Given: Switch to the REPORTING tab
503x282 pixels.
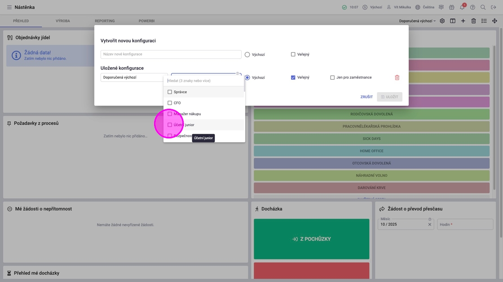Looking at the screenshot, I should coord(105,21).
